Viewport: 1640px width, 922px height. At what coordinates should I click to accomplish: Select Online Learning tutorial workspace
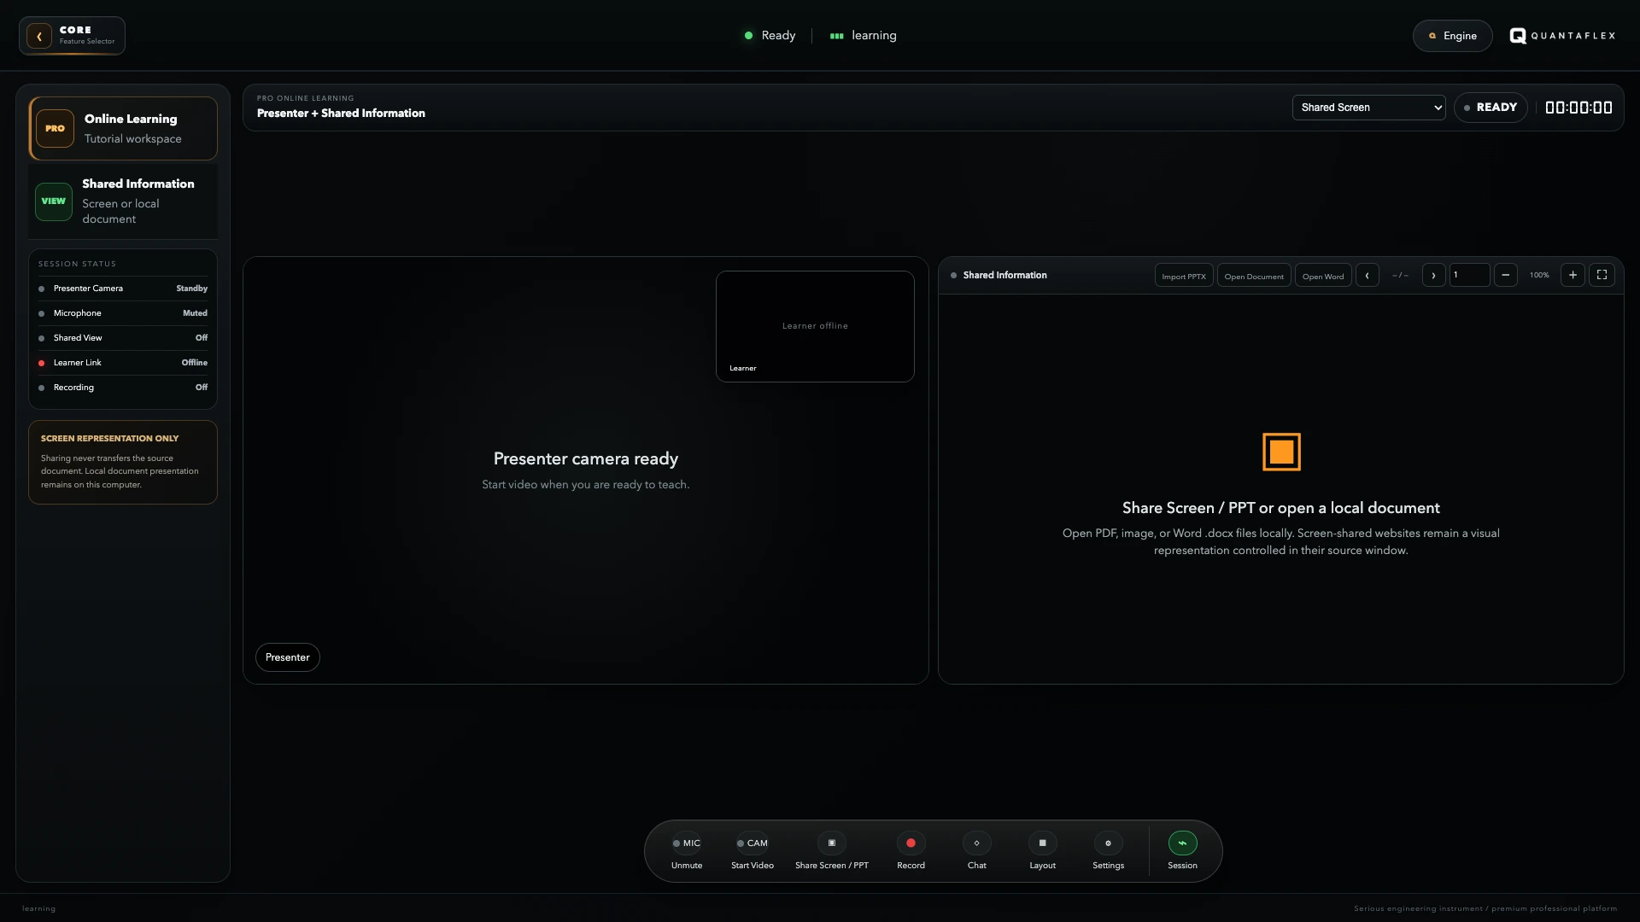point(123,128)
